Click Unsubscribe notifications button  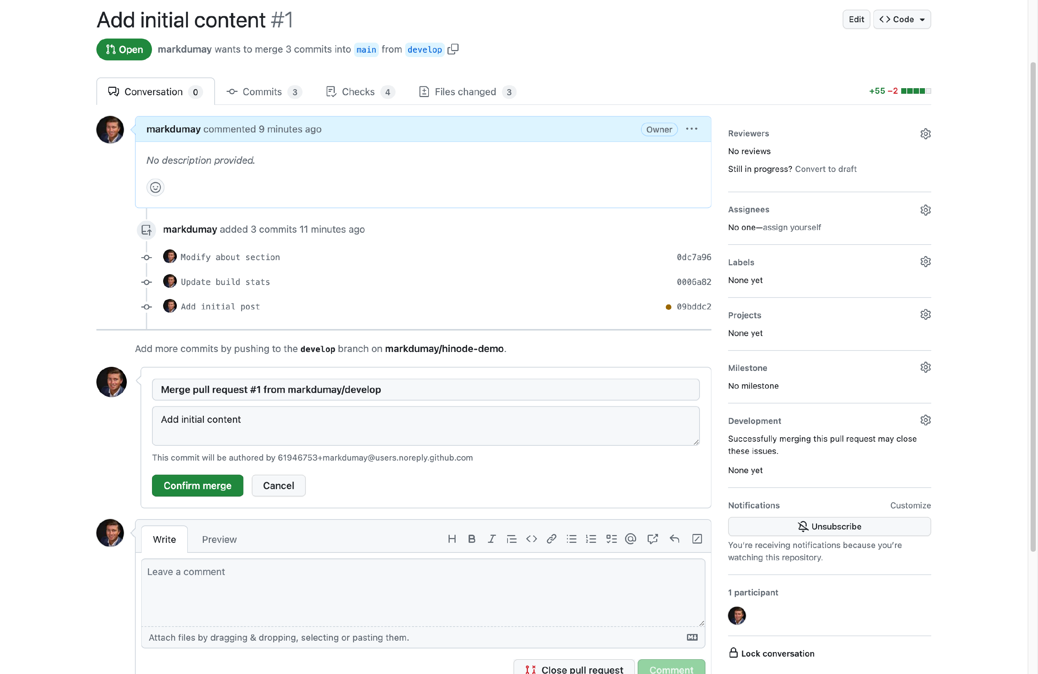coord(829,526)
